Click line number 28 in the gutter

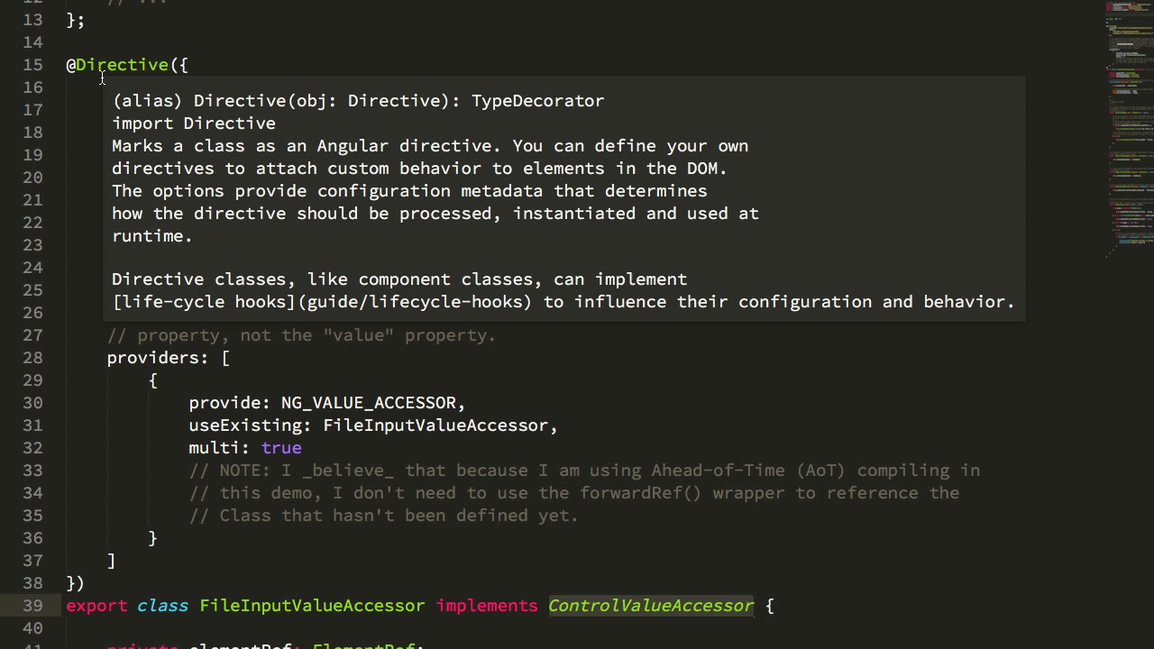pos(32,358)
